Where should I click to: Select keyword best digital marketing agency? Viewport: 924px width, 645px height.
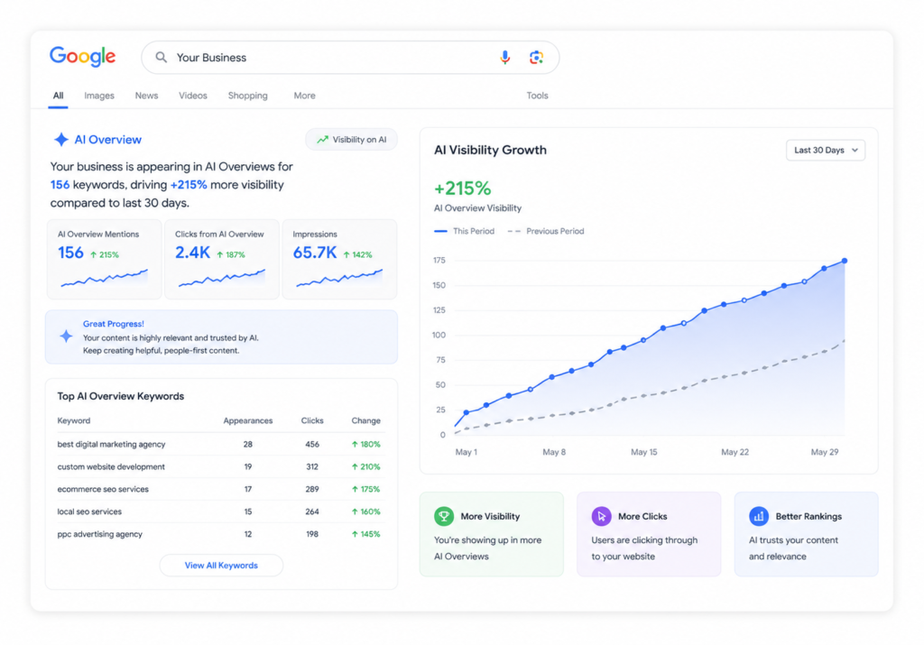click(x=111, y=444)
